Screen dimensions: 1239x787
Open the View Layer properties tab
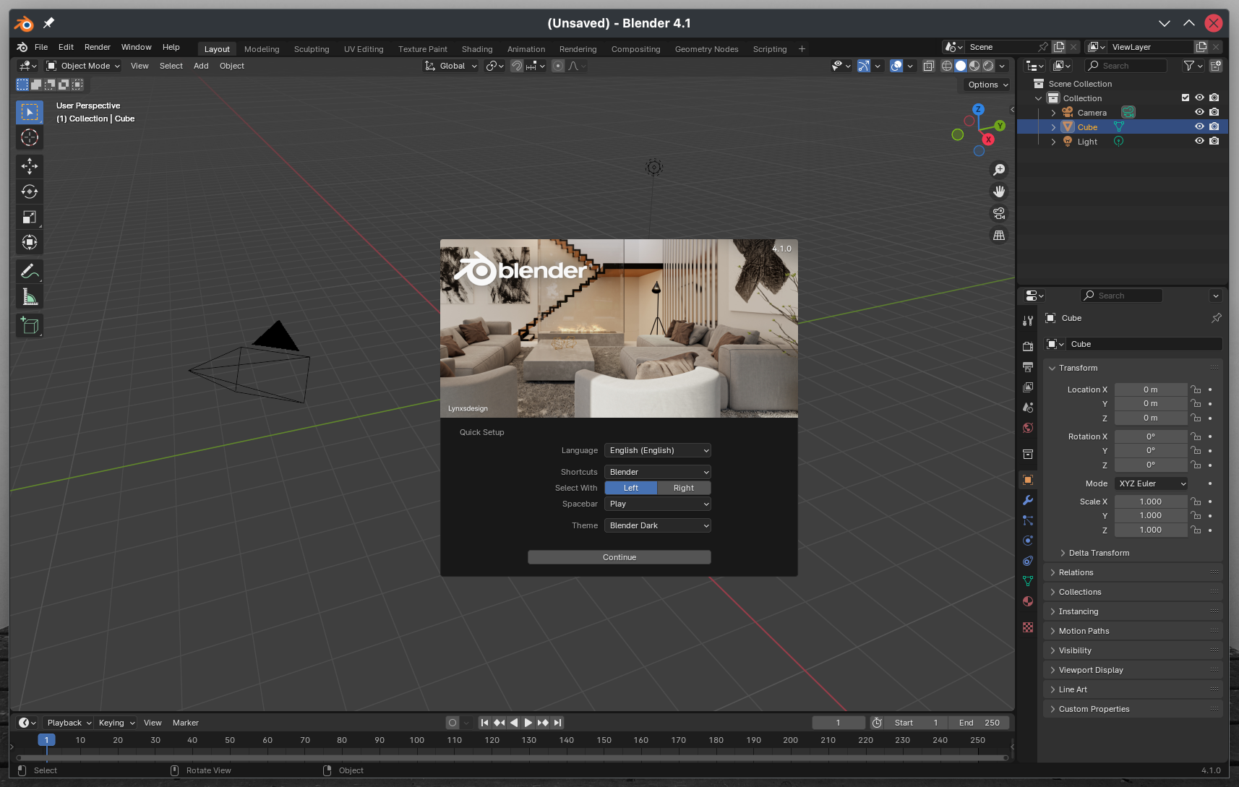tap(1028, 387)
